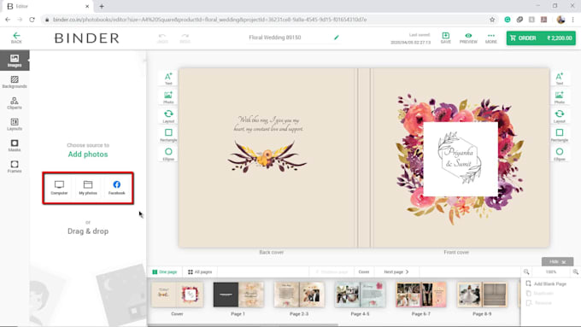The image size is (581, 327).
Task: Add Ellipse on front cover toolbar
Action: (x=560, y=154)
